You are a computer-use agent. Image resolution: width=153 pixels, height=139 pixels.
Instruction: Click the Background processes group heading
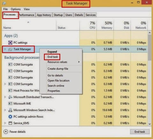coord(22,57)
